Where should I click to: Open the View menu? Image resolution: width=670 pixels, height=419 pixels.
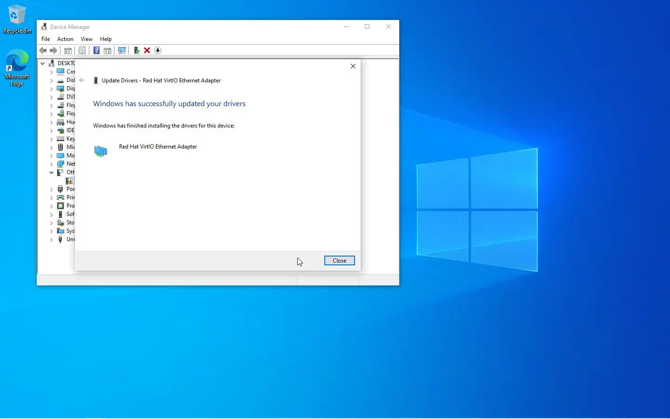tap(87, 39)
